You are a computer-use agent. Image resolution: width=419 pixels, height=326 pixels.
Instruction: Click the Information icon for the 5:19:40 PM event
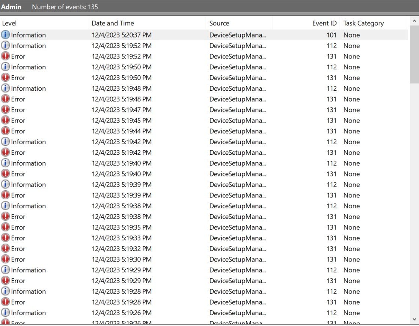[5, 163]
